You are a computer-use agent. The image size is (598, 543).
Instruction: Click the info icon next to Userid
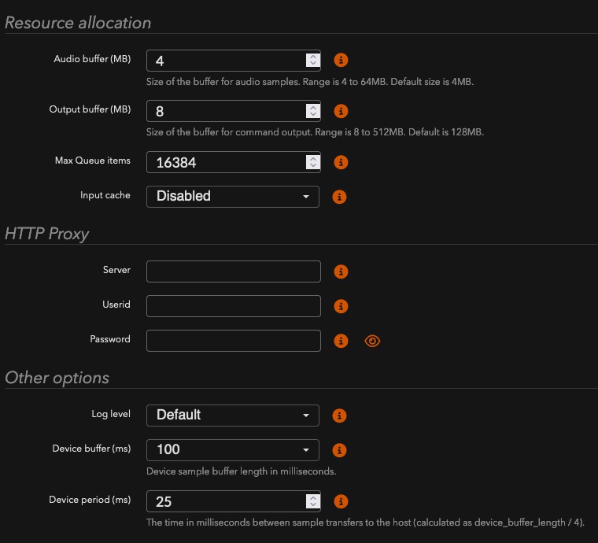(341, 306)
